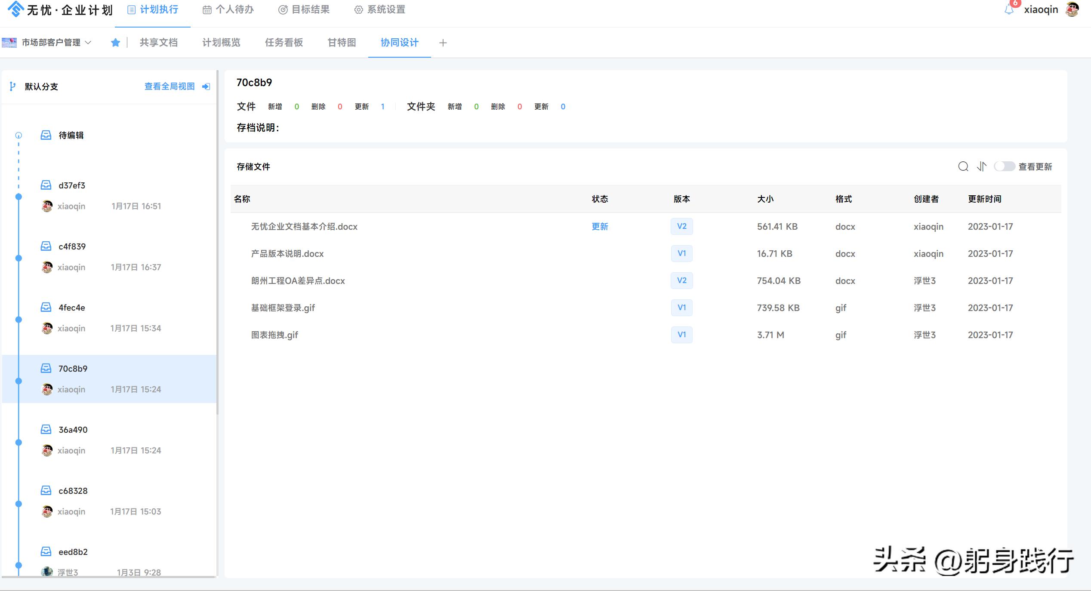
Task: Open the V1 version tag of 图表拖拽.gif
Action: tap(681, 335)
